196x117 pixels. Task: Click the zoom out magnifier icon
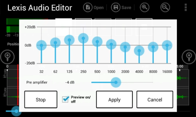coord(165,8)
